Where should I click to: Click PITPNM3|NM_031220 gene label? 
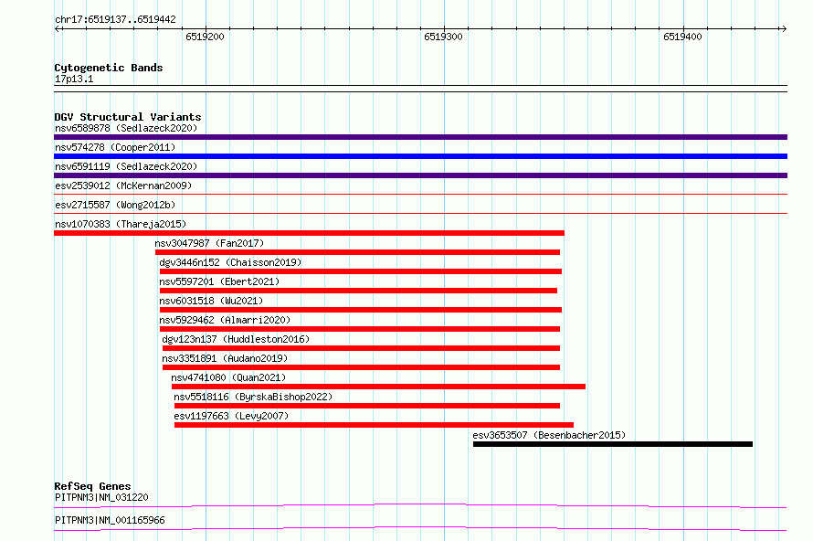(x=101, y=497)
